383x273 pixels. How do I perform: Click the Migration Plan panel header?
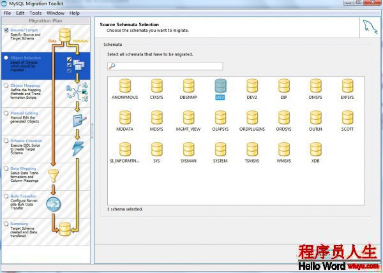click(46, 21)
